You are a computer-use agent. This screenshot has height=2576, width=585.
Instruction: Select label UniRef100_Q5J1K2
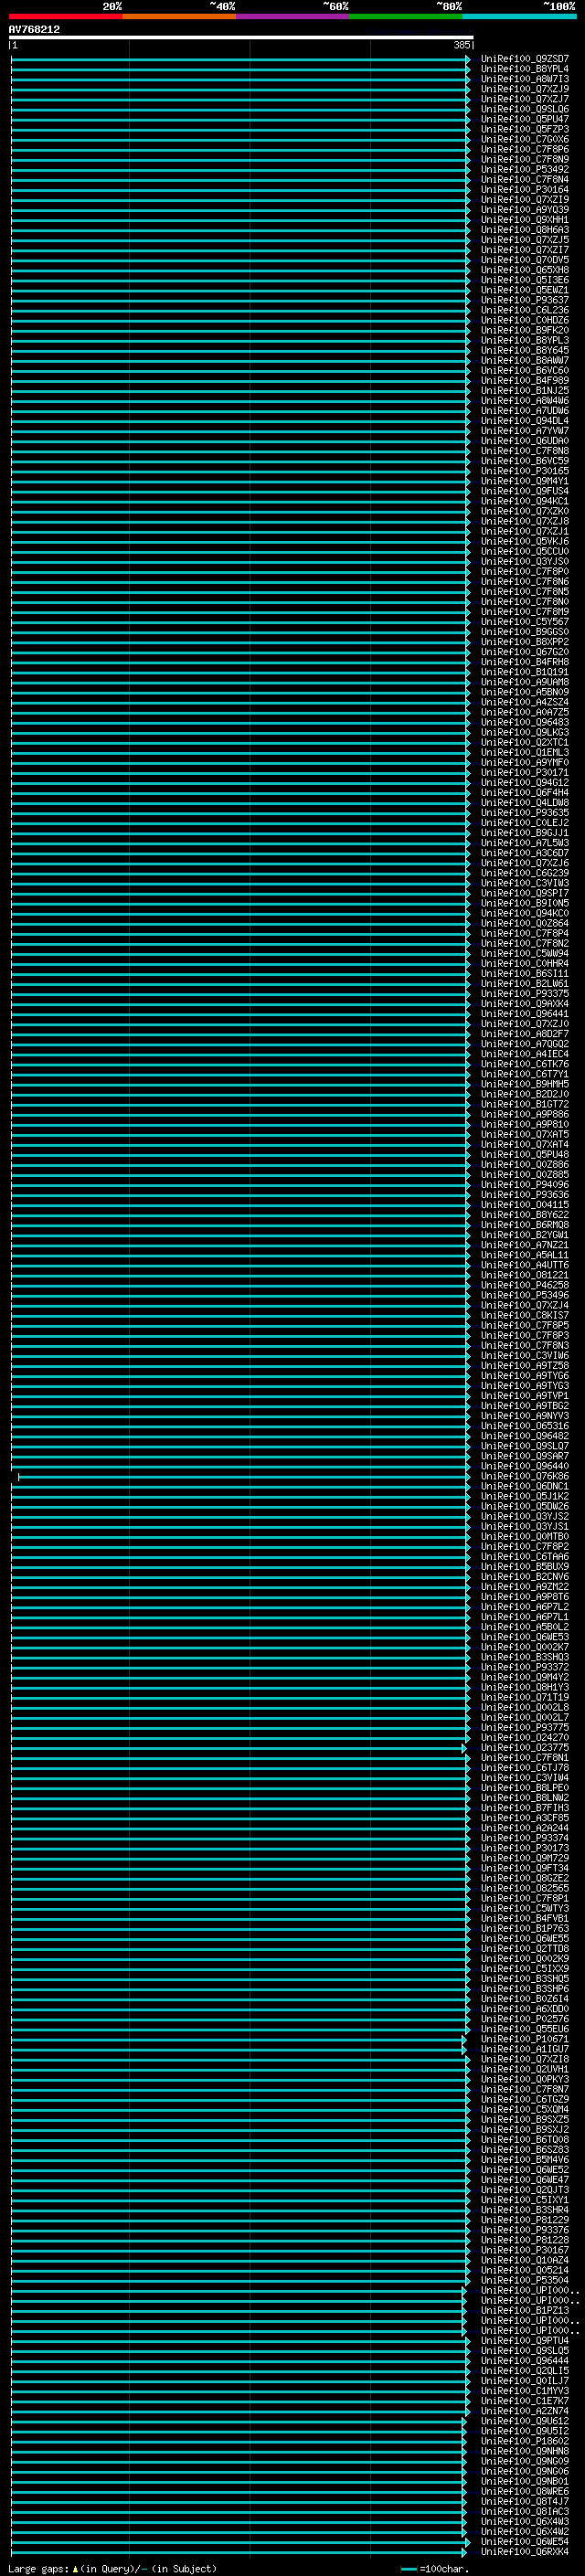pos(524,1495)
